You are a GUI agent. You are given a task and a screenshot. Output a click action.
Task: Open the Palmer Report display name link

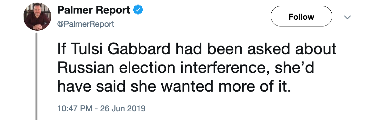click(x=94, y=10)
